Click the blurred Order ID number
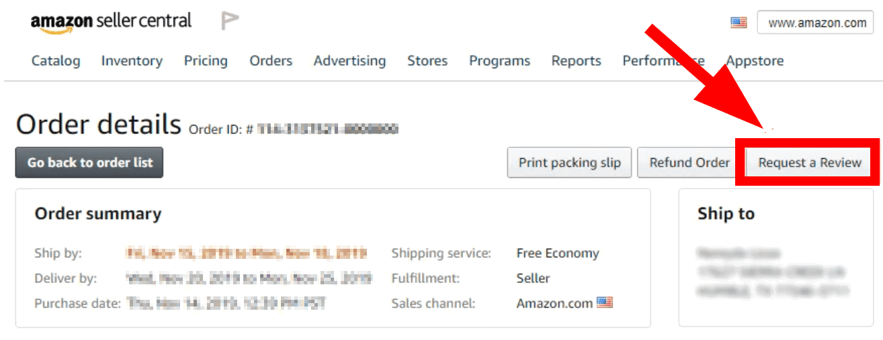Image resolution: width=883 pixels, height=340 pixels. [327, 129]
